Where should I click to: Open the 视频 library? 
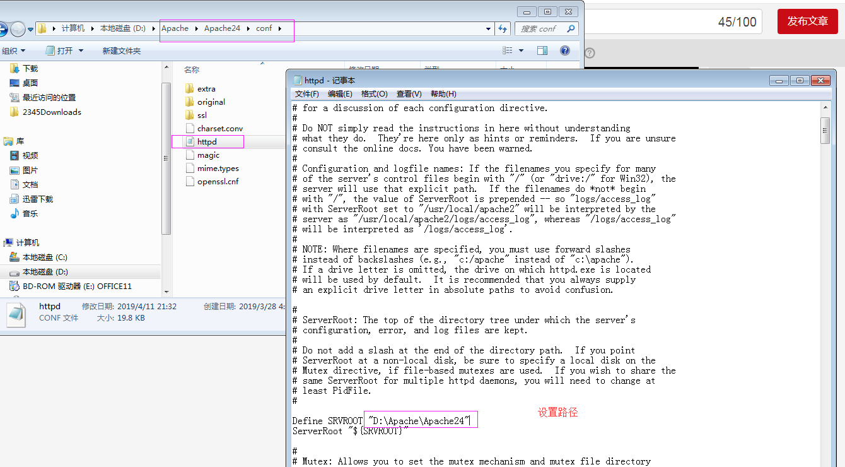[x=30, y=155]
